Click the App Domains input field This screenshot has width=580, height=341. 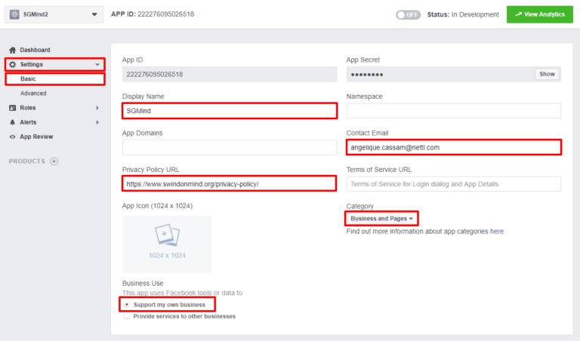point(230,147)
